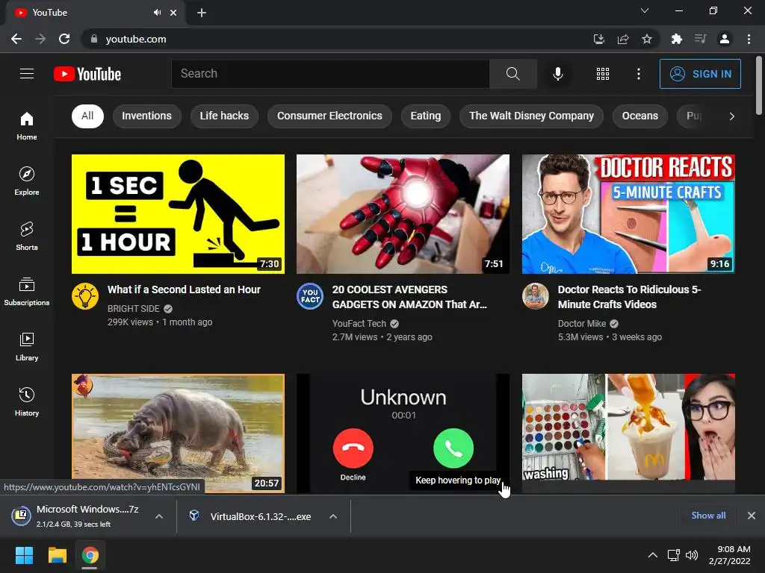Screen dimensions: 765x573
Task: Click BRIGHT SIDE channel avatar
Action: tap(85, 295)
